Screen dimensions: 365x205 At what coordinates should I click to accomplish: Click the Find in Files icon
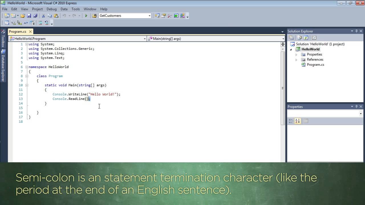pyautogui.click(x=94, y=16)
